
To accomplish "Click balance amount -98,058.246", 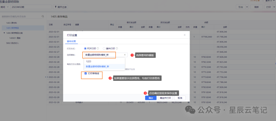I will coord(222,47).
